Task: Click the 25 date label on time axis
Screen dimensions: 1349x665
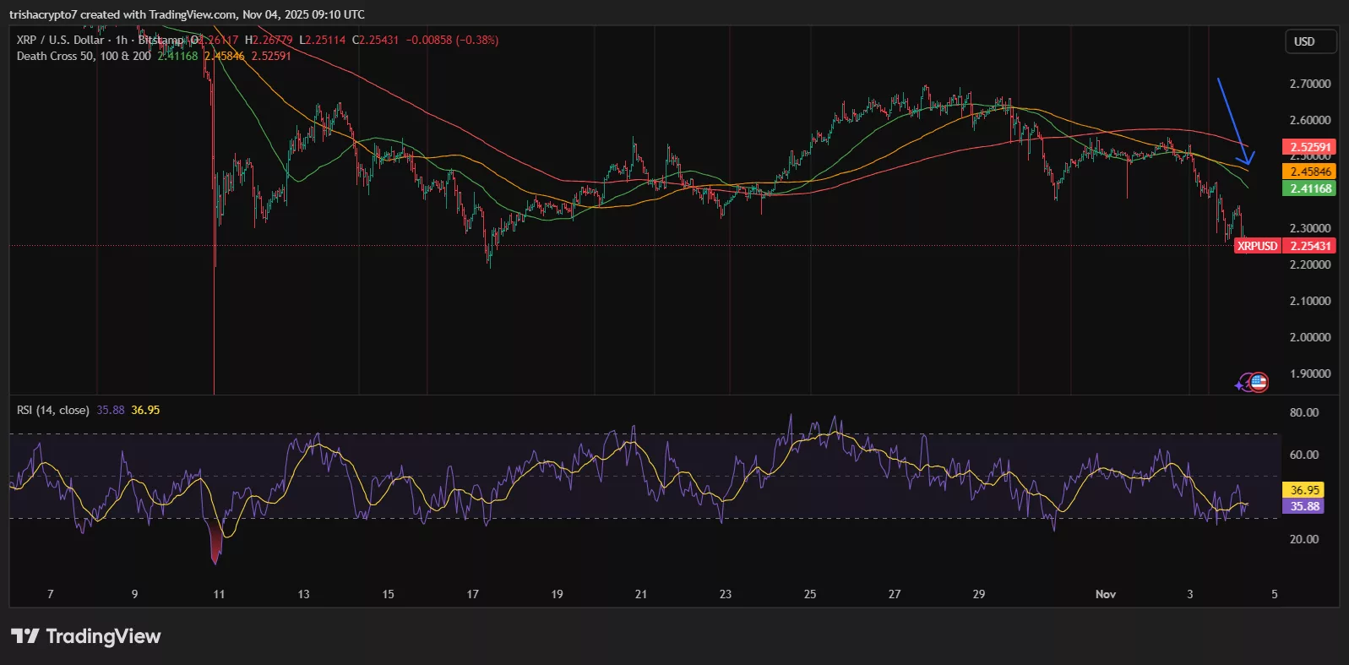Action: coord(809,594)
